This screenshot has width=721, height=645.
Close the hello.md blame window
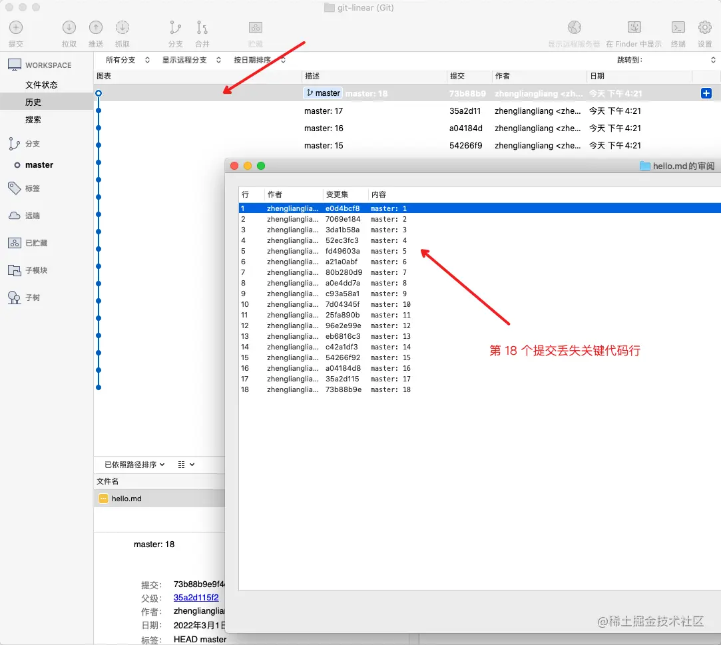[234, 166]
